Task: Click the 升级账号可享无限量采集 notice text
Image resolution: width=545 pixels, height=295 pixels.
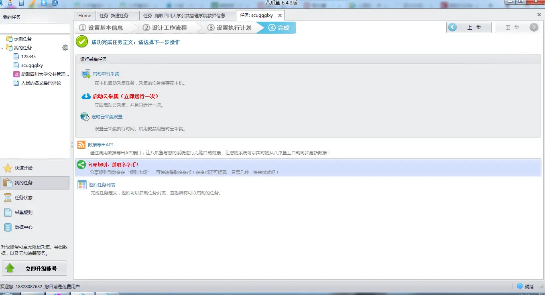Action: point(34,250)
